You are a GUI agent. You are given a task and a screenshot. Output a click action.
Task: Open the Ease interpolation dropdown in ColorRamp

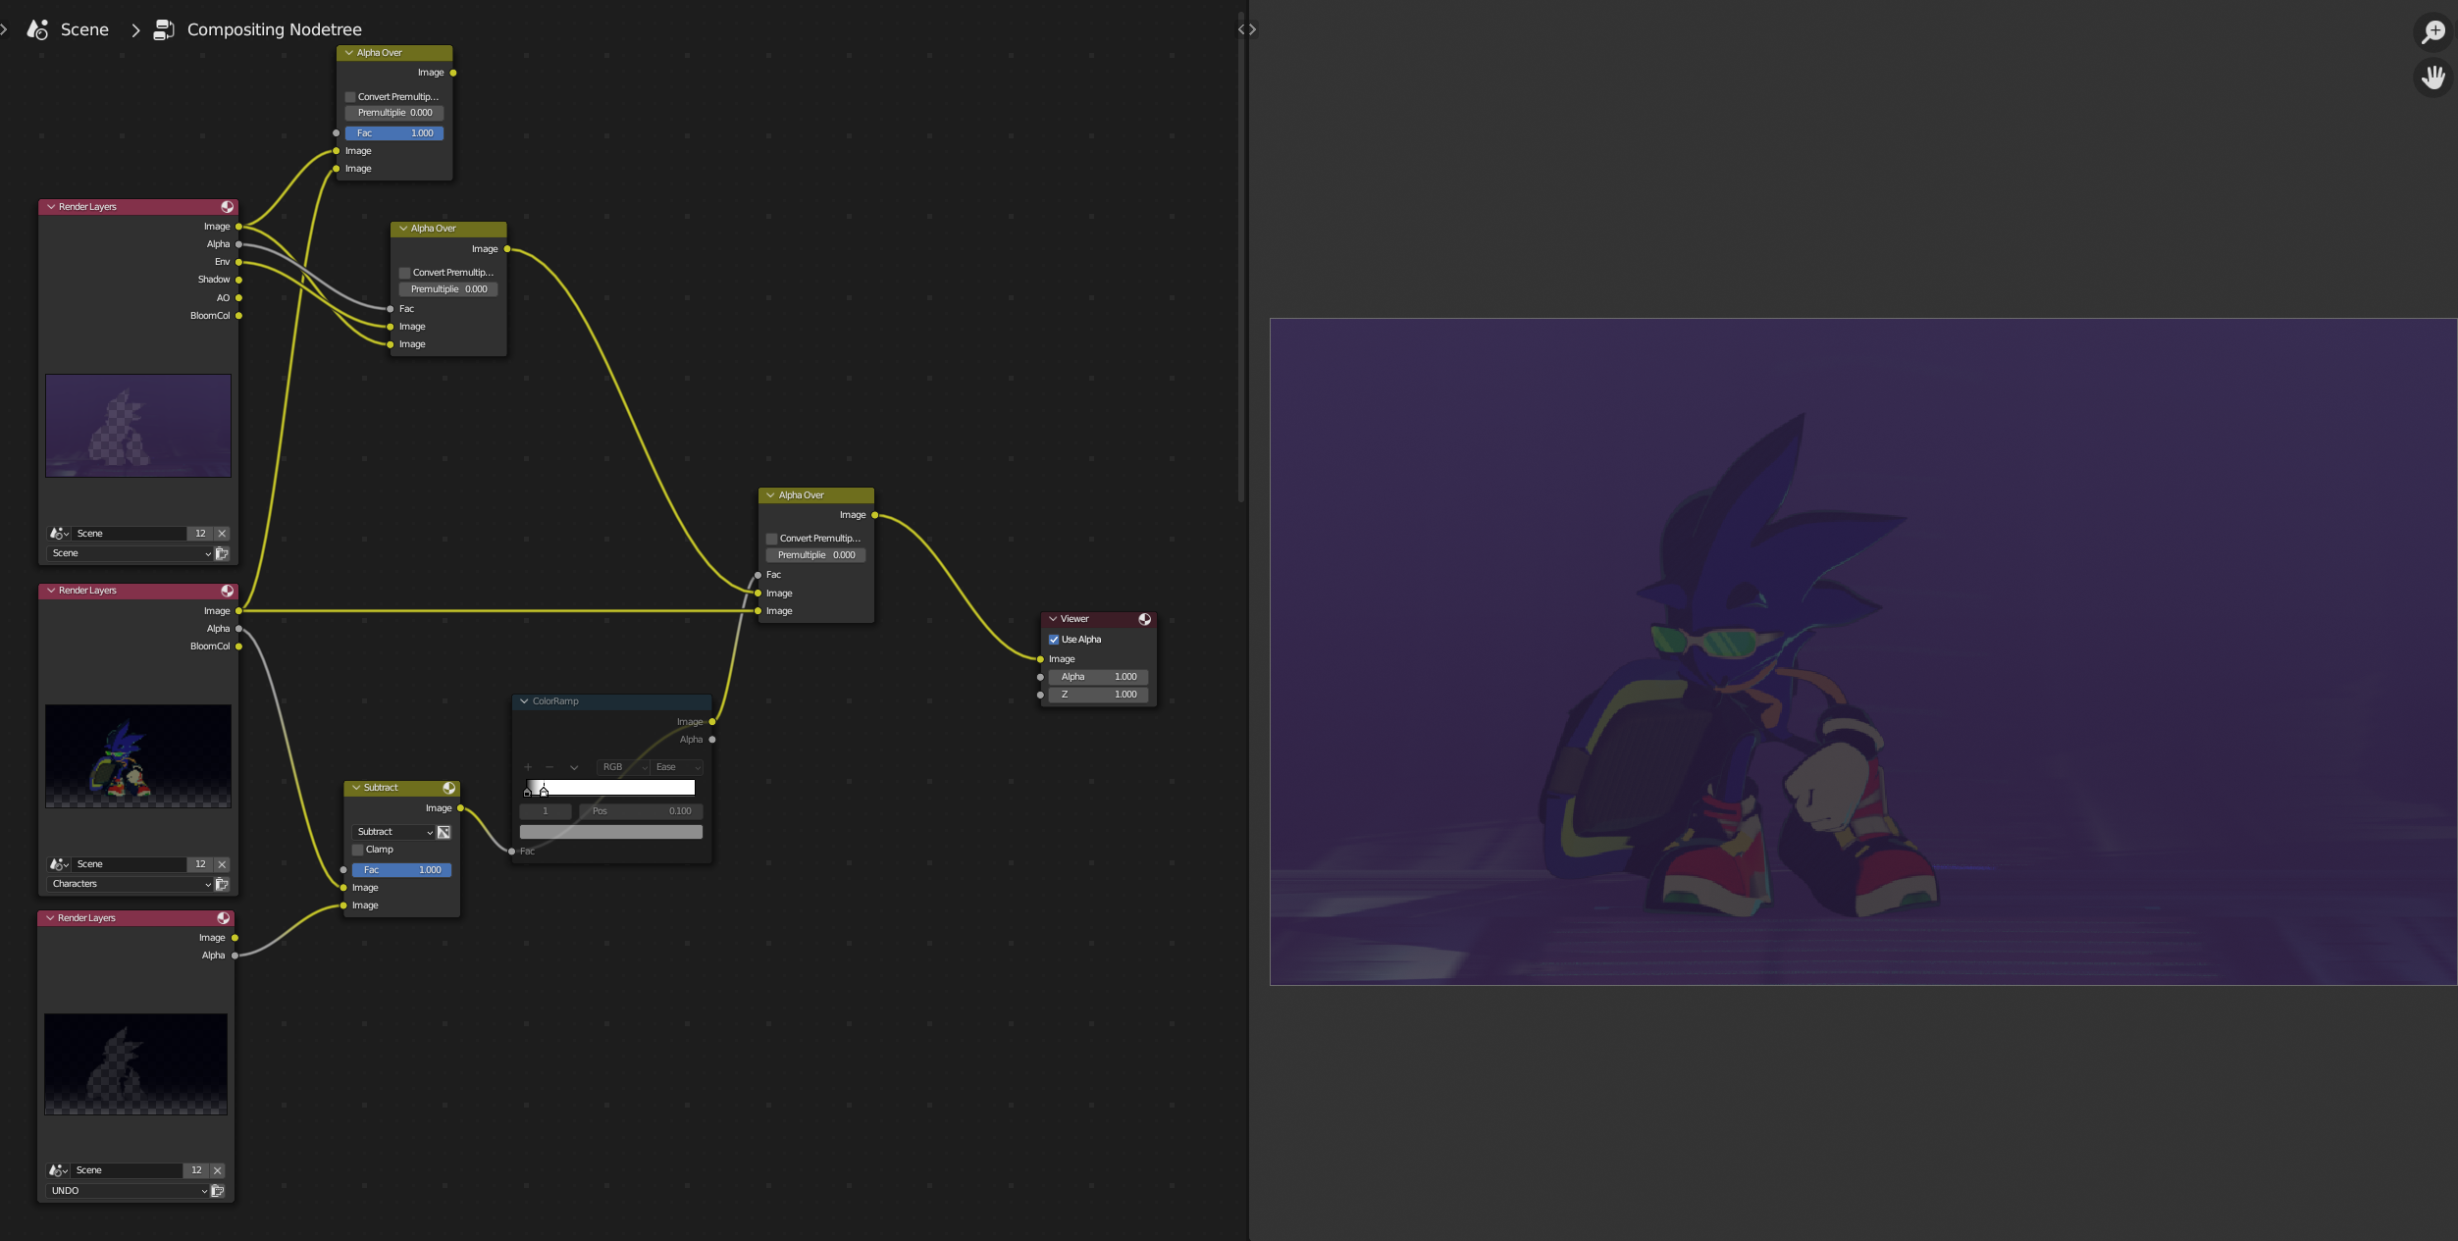677,767
